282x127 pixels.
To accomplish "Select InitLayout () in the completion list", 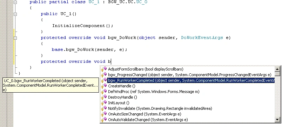I will point(119,103).
